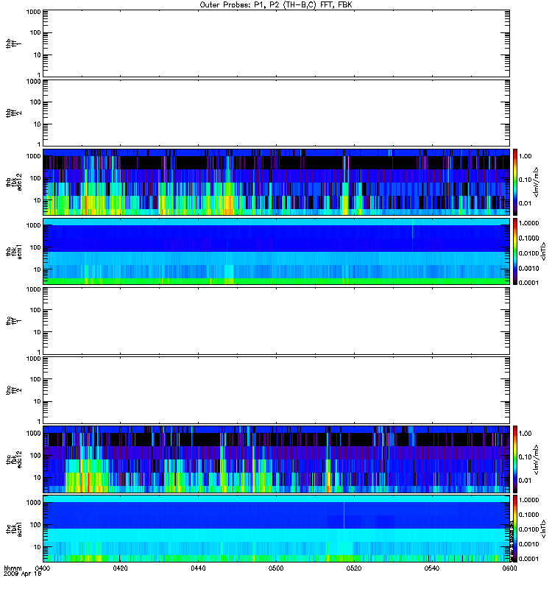Click inside the thb fbk scm1 spectrogram

pos(277,251)
